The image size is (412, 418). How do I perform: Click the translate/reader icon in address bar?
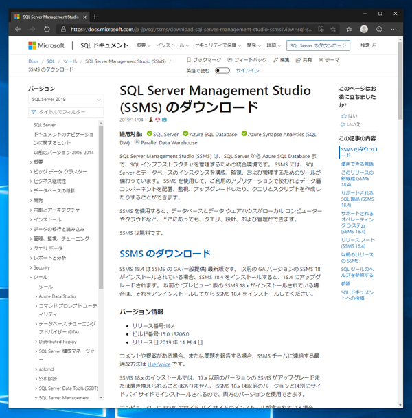coord(321,29)
